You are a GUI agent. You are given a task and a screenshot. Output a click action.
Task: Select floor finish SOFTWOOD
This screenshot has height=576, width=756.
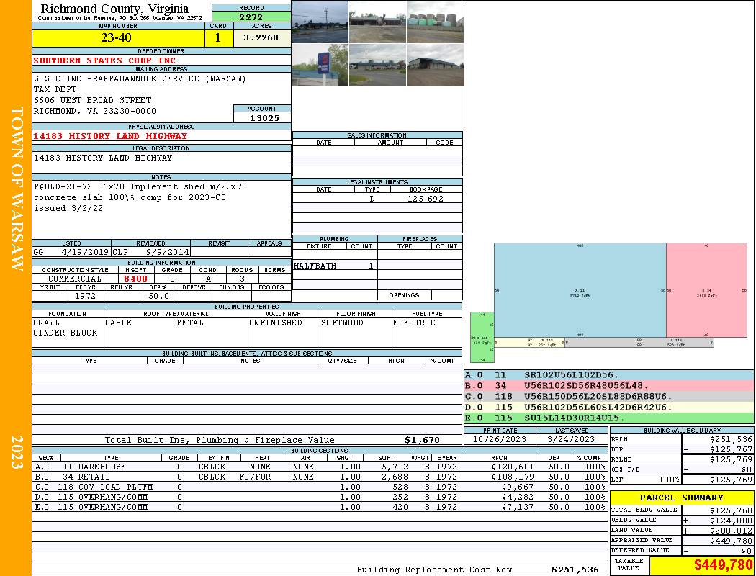(342, 323)
